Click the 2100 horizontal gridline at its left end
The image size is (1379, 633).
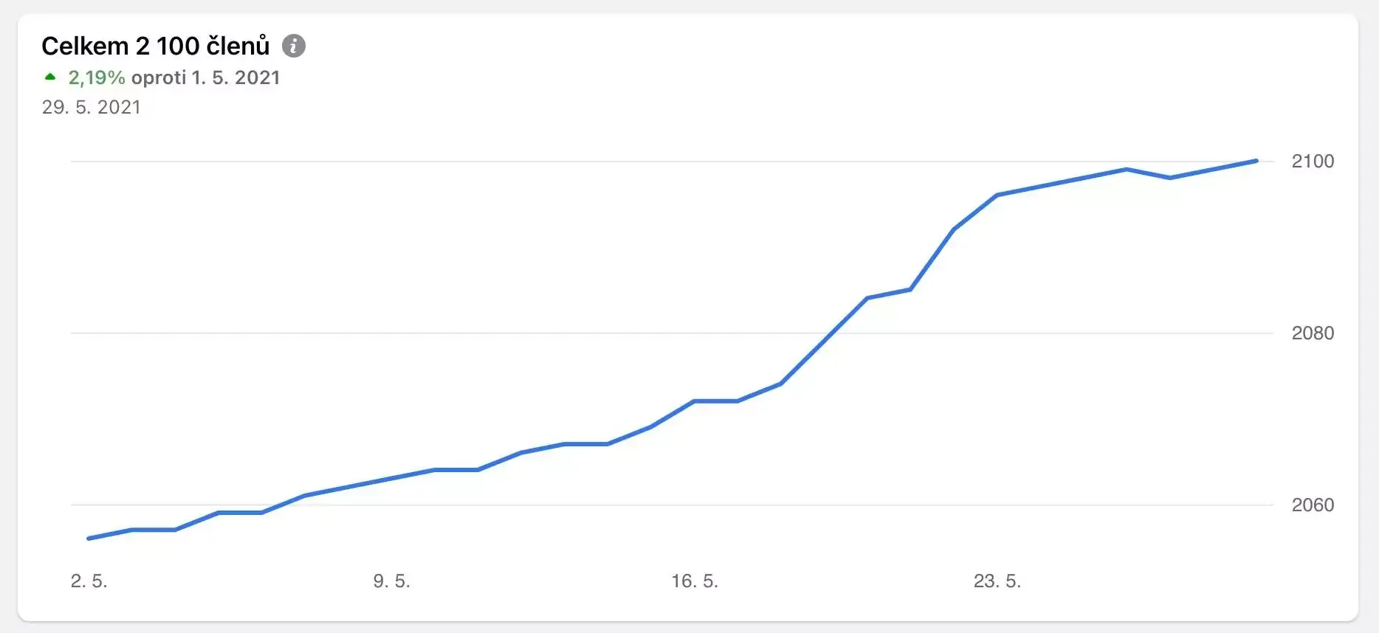[x=74, y=161]
